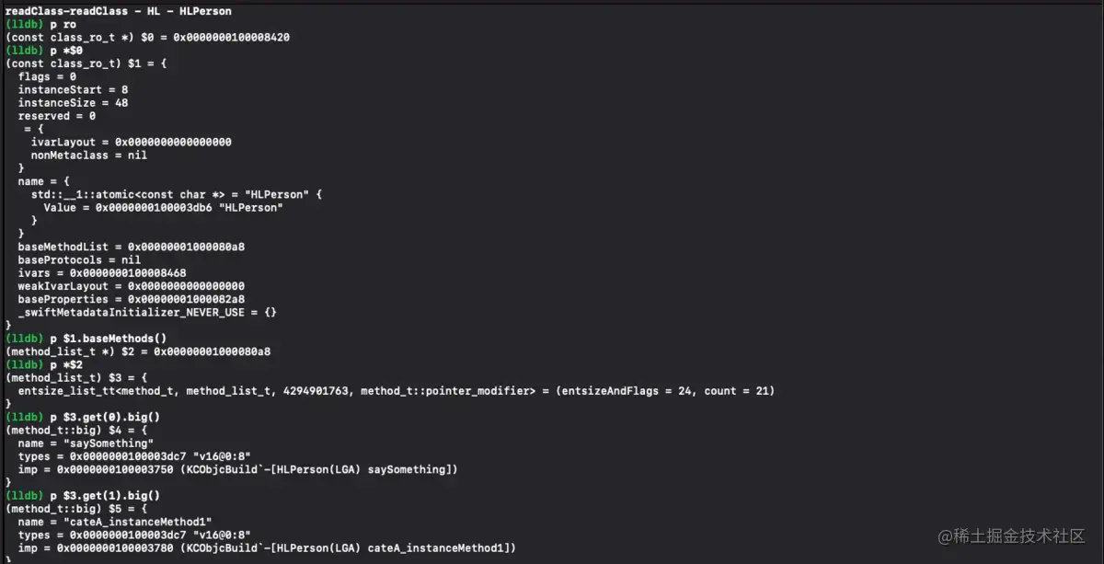Viewport: 1104px width, 564px height.
Task: Click the baseProtocols = nil line
Action: [x=79, y=260]
